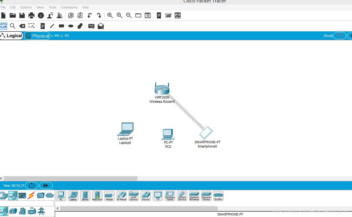Click the [Root] cluster label
Screen dimensions: 352x217
pyautogui.click(x=328, y=36)
